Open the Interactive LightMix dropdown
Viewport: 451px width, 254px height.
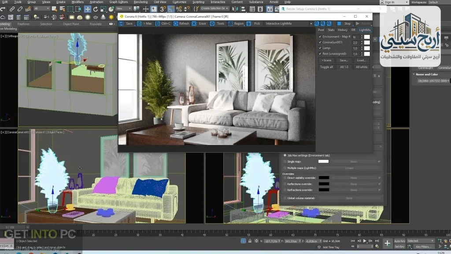coord(311,23)
